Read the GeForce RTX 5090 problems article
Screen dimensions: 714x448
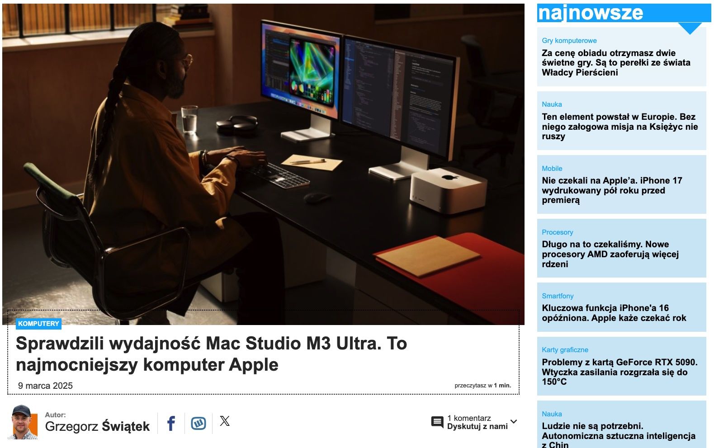coord(619,372)
